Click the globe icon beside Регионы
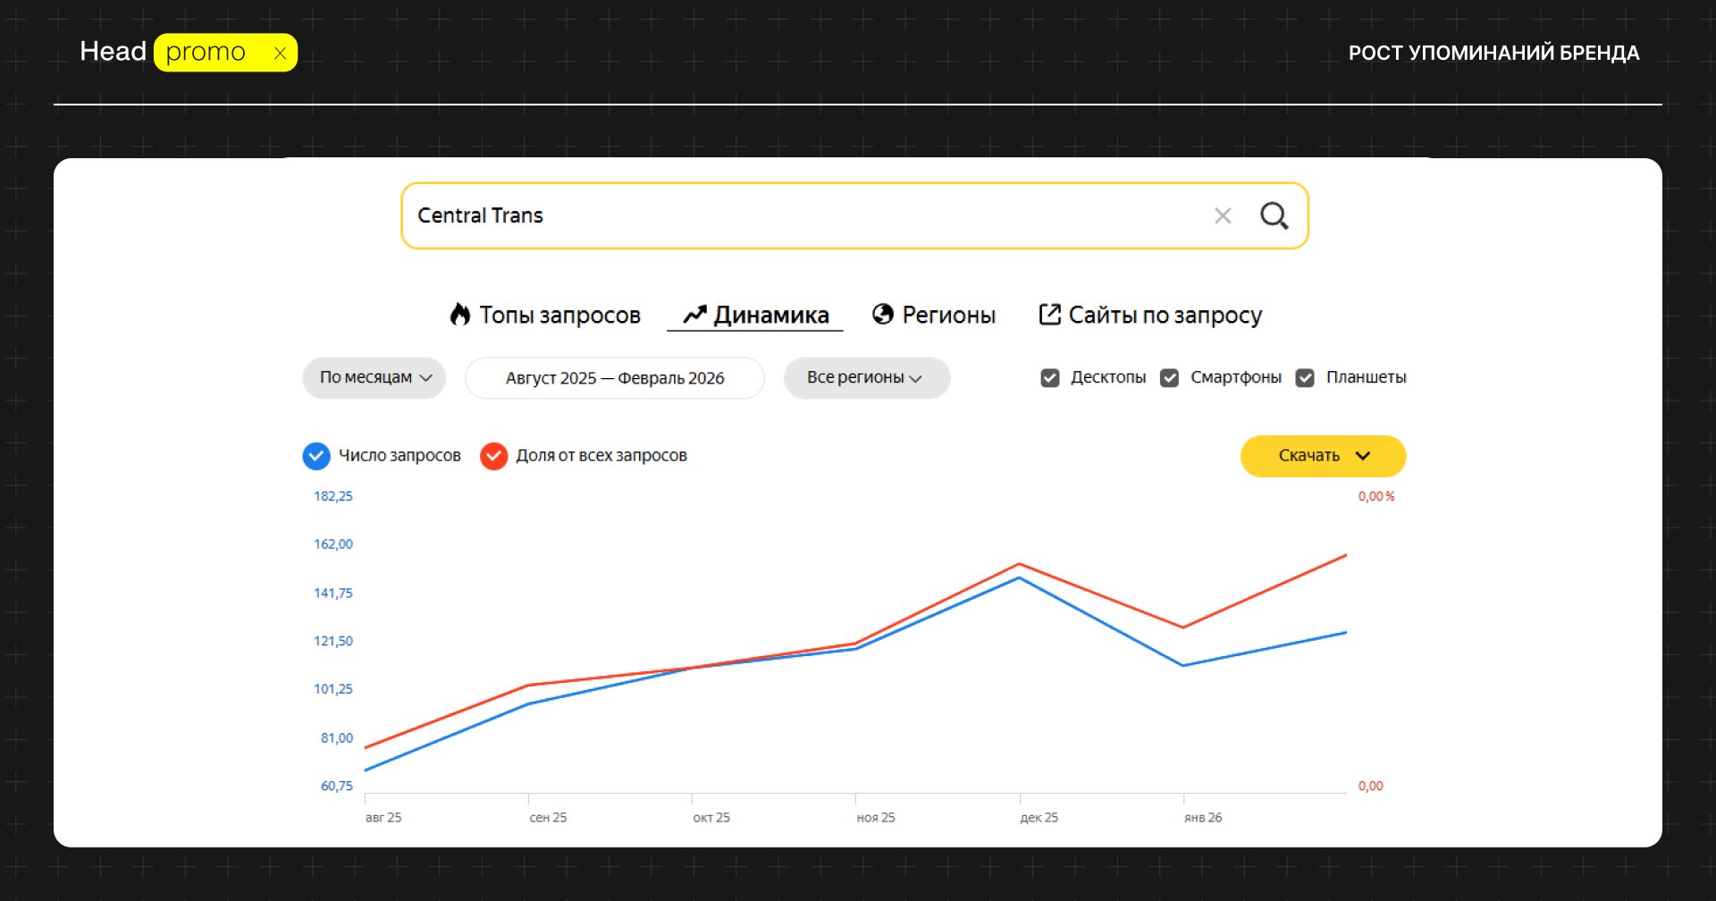Viewport: 1716px width, 901px height. point(883,314)
